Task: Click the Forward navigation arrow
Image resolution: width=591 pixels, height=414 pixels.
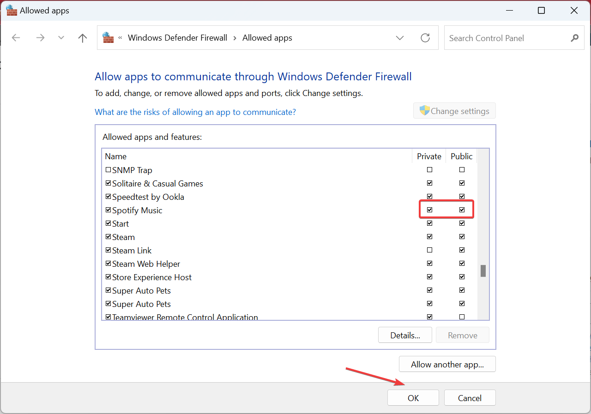Action: 40,38
